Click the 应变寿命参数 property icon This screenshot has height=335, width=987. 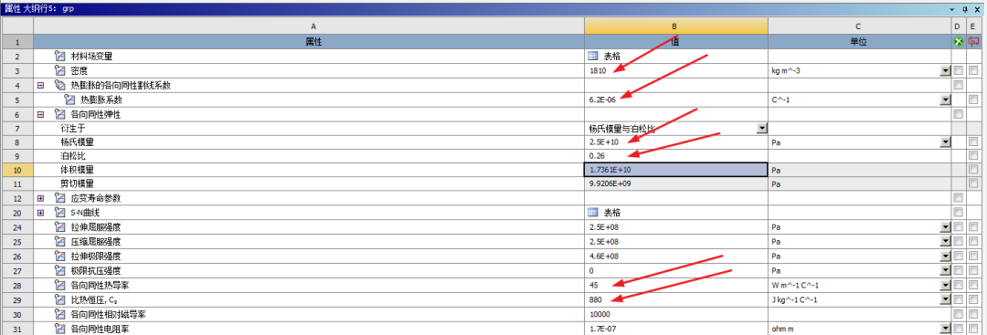(60, 198)
